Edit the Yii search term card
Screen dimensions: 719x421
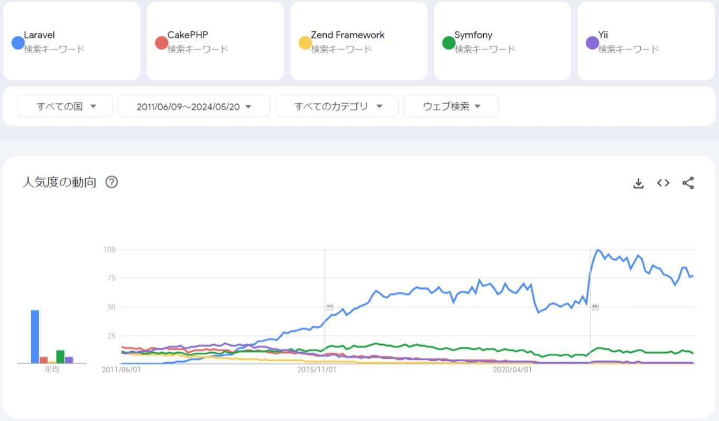point(646,41)
